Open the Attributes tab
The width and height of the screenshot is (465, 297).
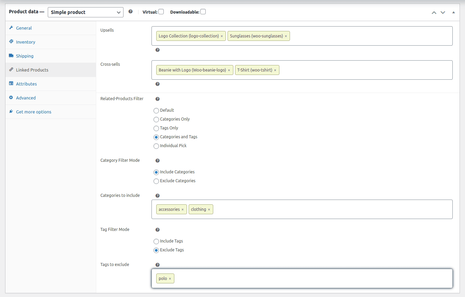[26, 84]
